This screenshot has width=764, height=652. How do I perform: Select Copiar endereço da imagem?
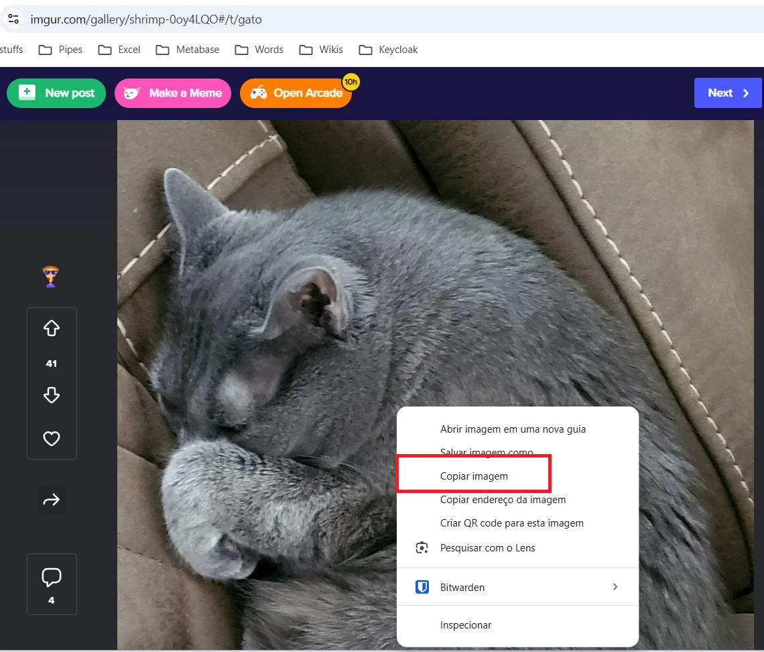517,499
